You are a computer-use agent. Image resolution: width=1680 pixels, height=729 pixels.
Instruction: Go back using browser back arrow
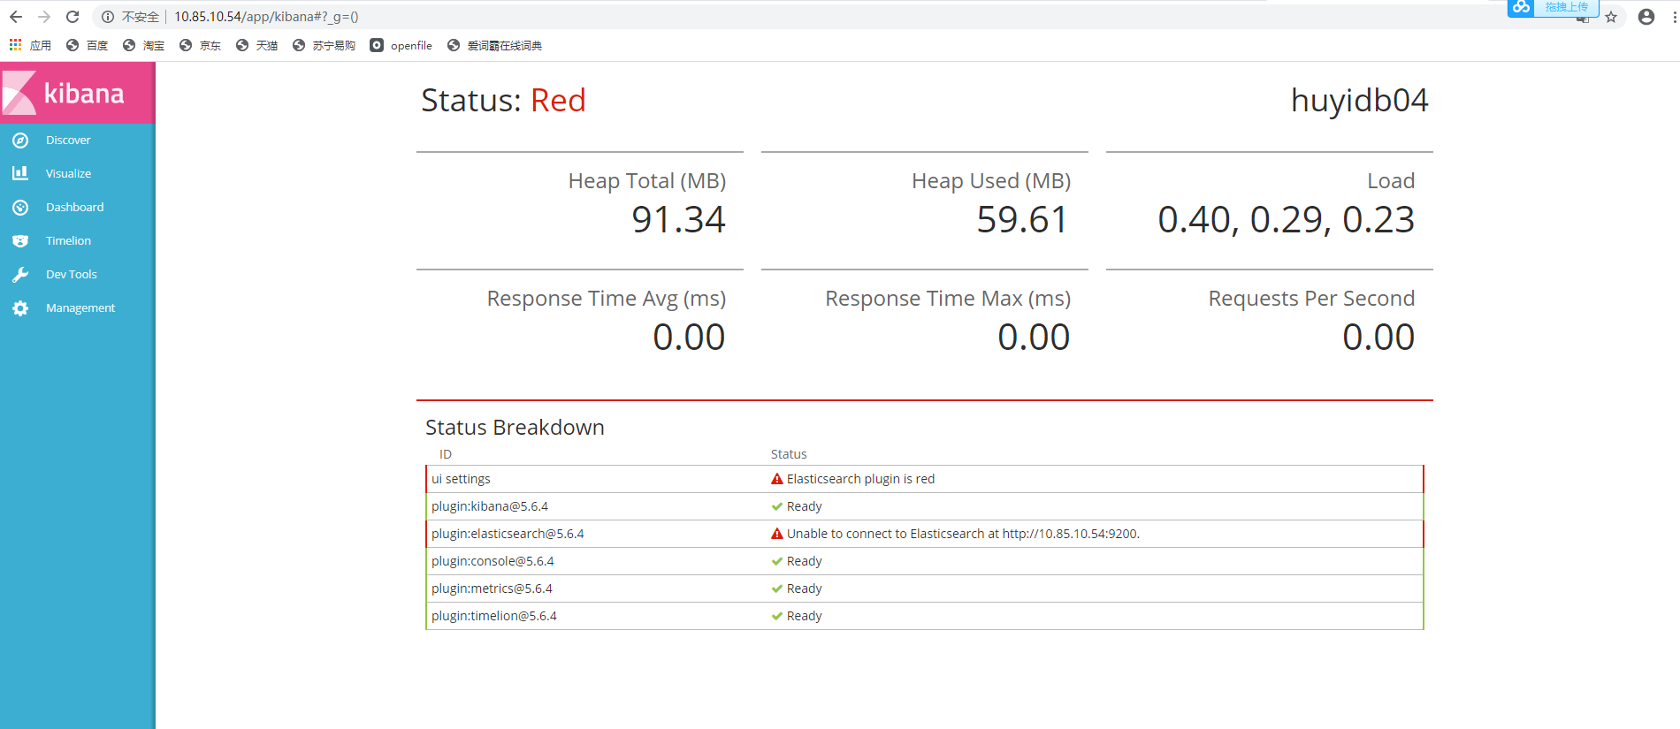(16, 17)
